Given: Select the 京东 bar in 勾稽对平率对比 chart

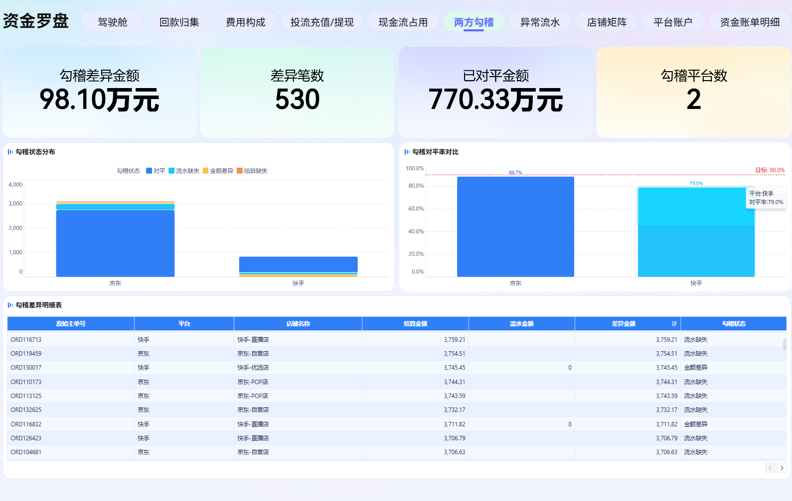Looking at the screenshot, I should 515,227.
